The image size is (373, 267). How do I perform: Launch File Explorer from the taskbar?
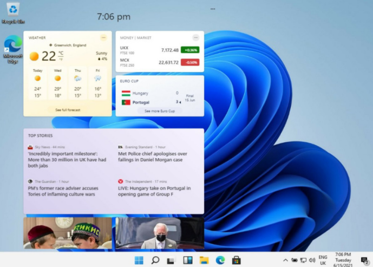coord(204,260)
